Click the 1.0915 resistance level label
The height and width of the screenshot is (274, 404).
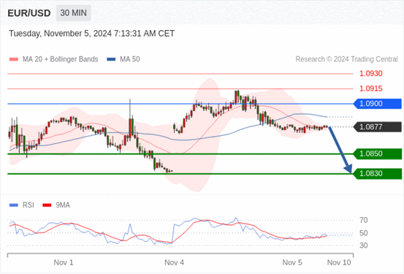371,88
